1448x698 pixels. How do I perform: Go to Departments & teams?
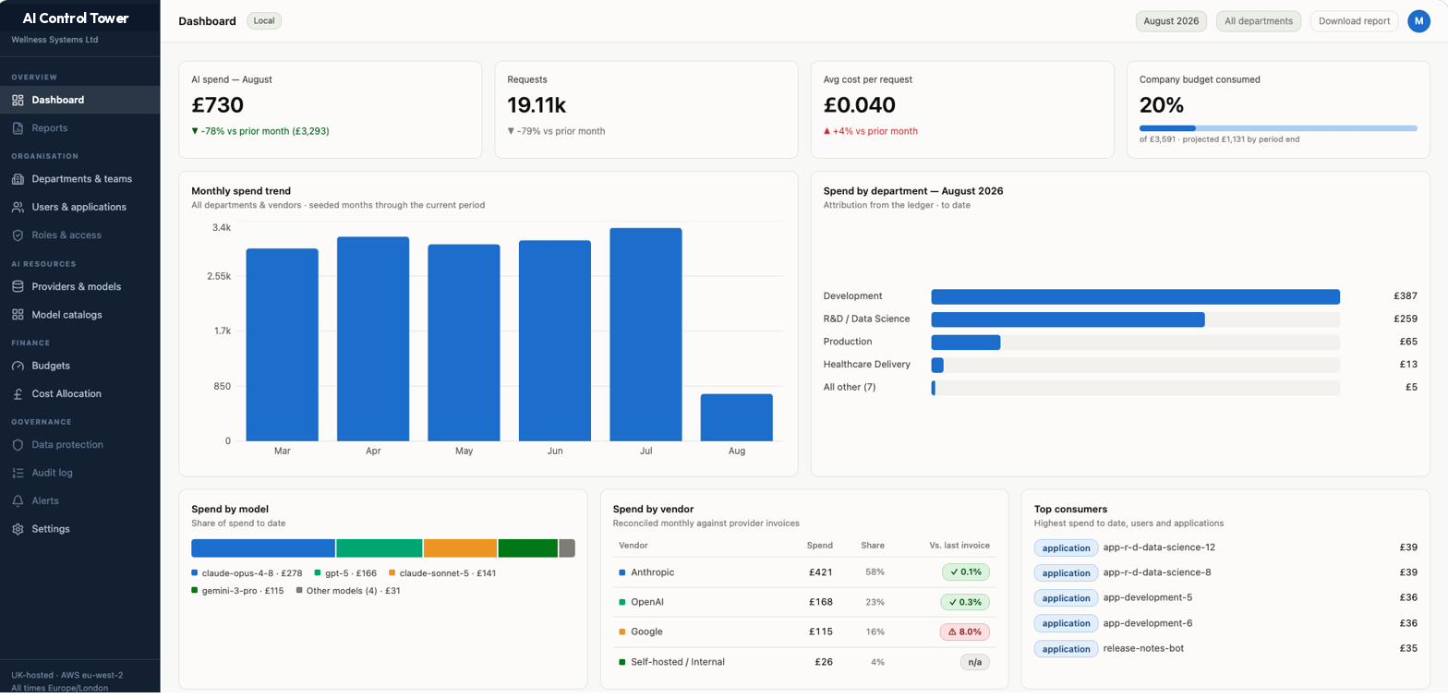tap(81, 179)
